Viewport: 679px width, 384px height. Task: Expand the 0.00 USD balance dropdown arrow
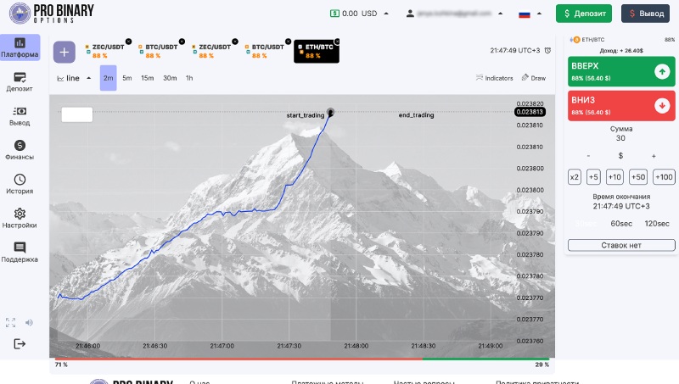point(386,14)
